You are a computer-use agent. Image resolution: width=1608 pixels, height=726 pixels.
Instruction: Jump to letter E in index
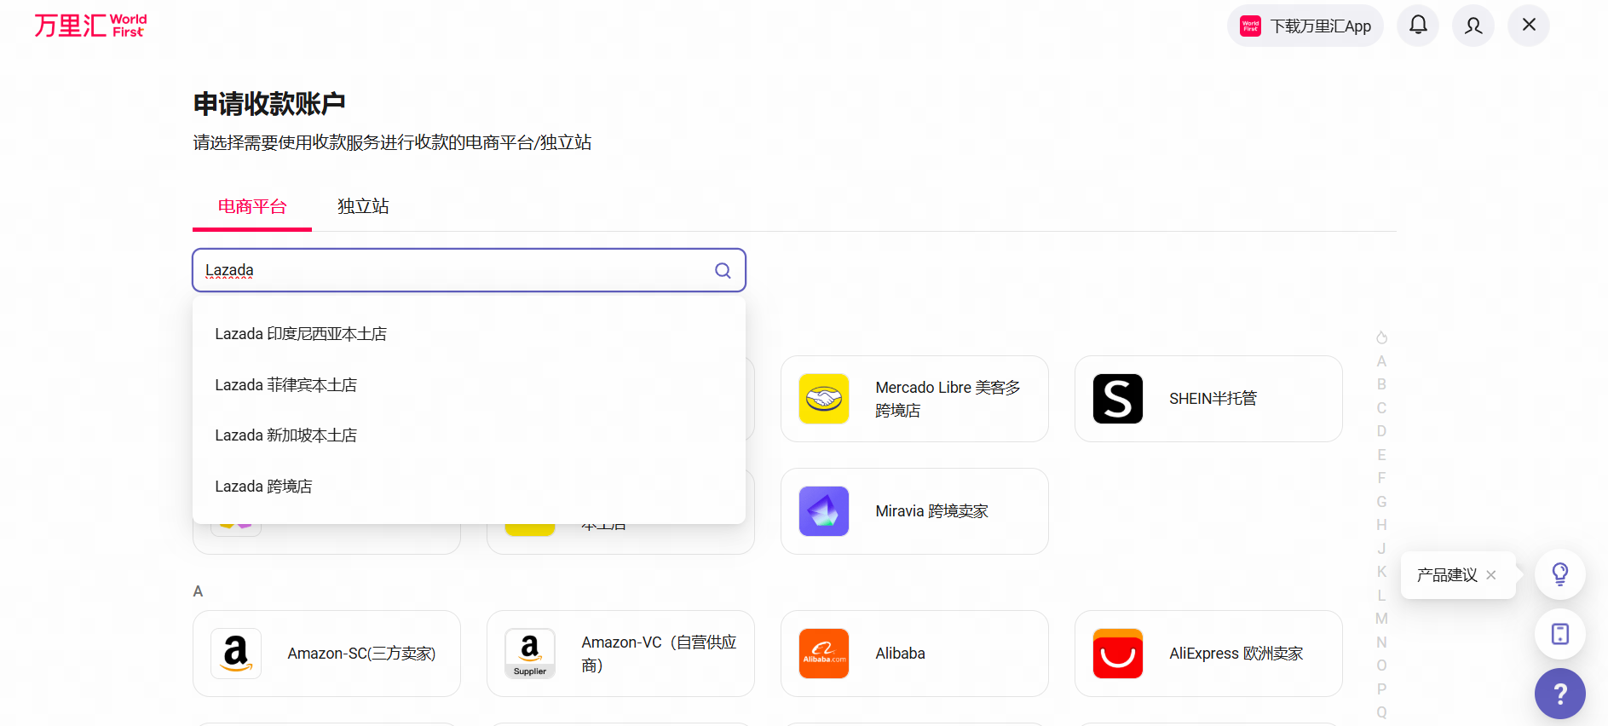click(x=1381, y=455)
